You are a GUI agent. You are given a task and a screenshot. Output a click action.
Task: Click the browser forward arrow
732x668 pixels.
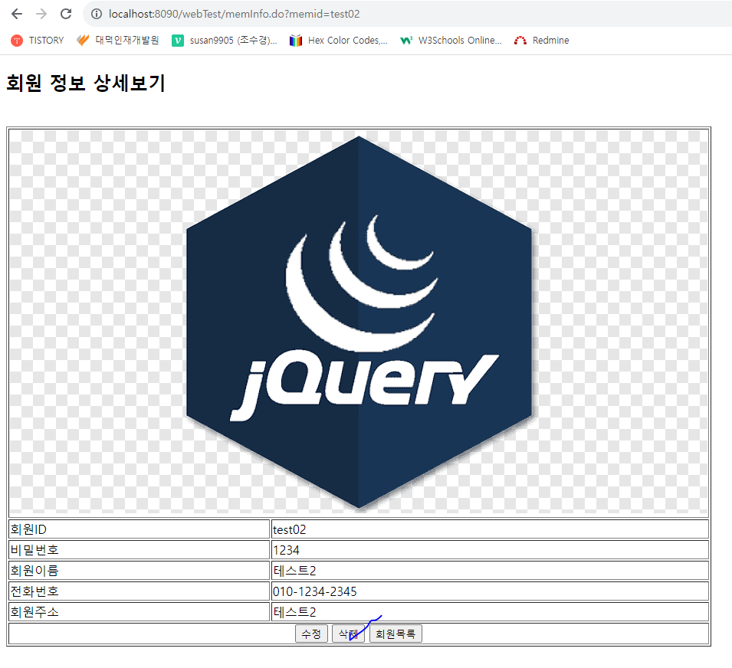[x=41, y=14]
